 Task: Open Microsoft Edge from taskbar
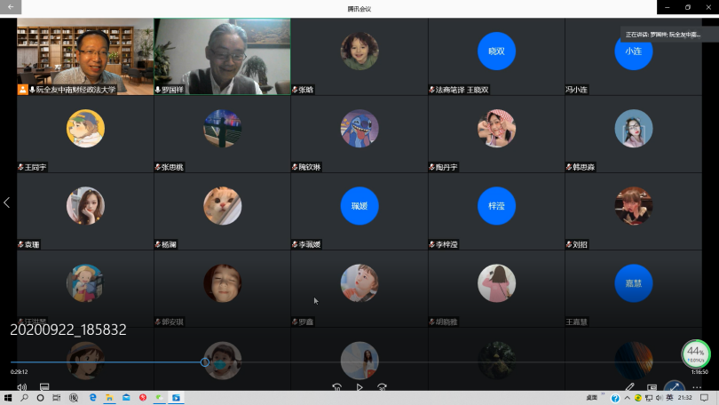(91, 398)
